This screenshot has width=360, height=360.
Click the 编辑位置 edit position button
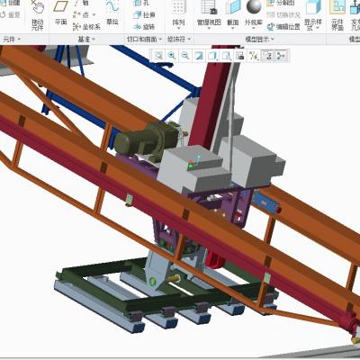click(x=283, y=27)
